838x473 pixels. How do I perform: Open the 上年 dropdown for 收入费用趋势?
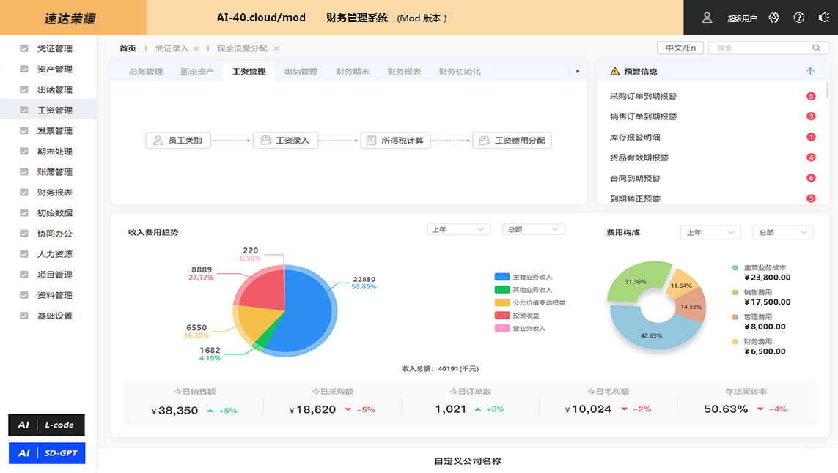pyautogui.click(x=459, y=230)
